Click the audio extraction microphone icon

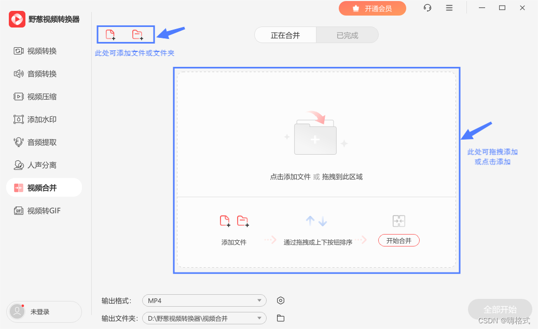tap(19, 142)
